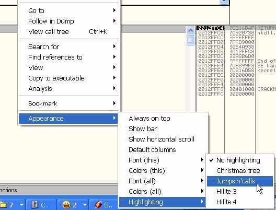
Task: Select Hilite 3 highlighting scheme
Action: (x=239, y=191)
